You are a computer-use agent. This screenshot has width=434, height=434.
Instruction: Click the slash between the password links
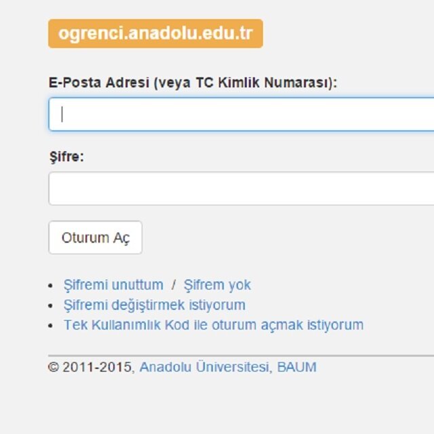pos(174,285)
